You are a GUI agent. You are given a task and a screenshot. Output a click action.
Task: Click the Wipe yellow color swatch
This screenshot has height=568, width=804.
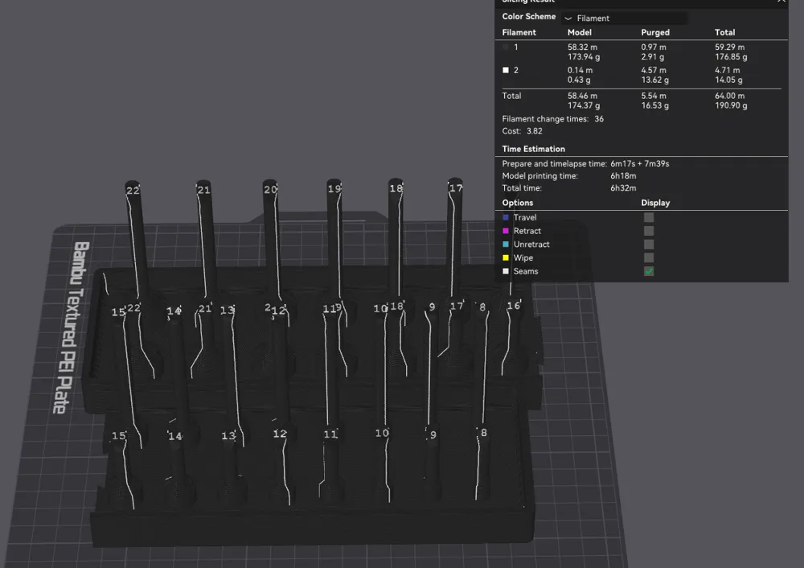506,257
